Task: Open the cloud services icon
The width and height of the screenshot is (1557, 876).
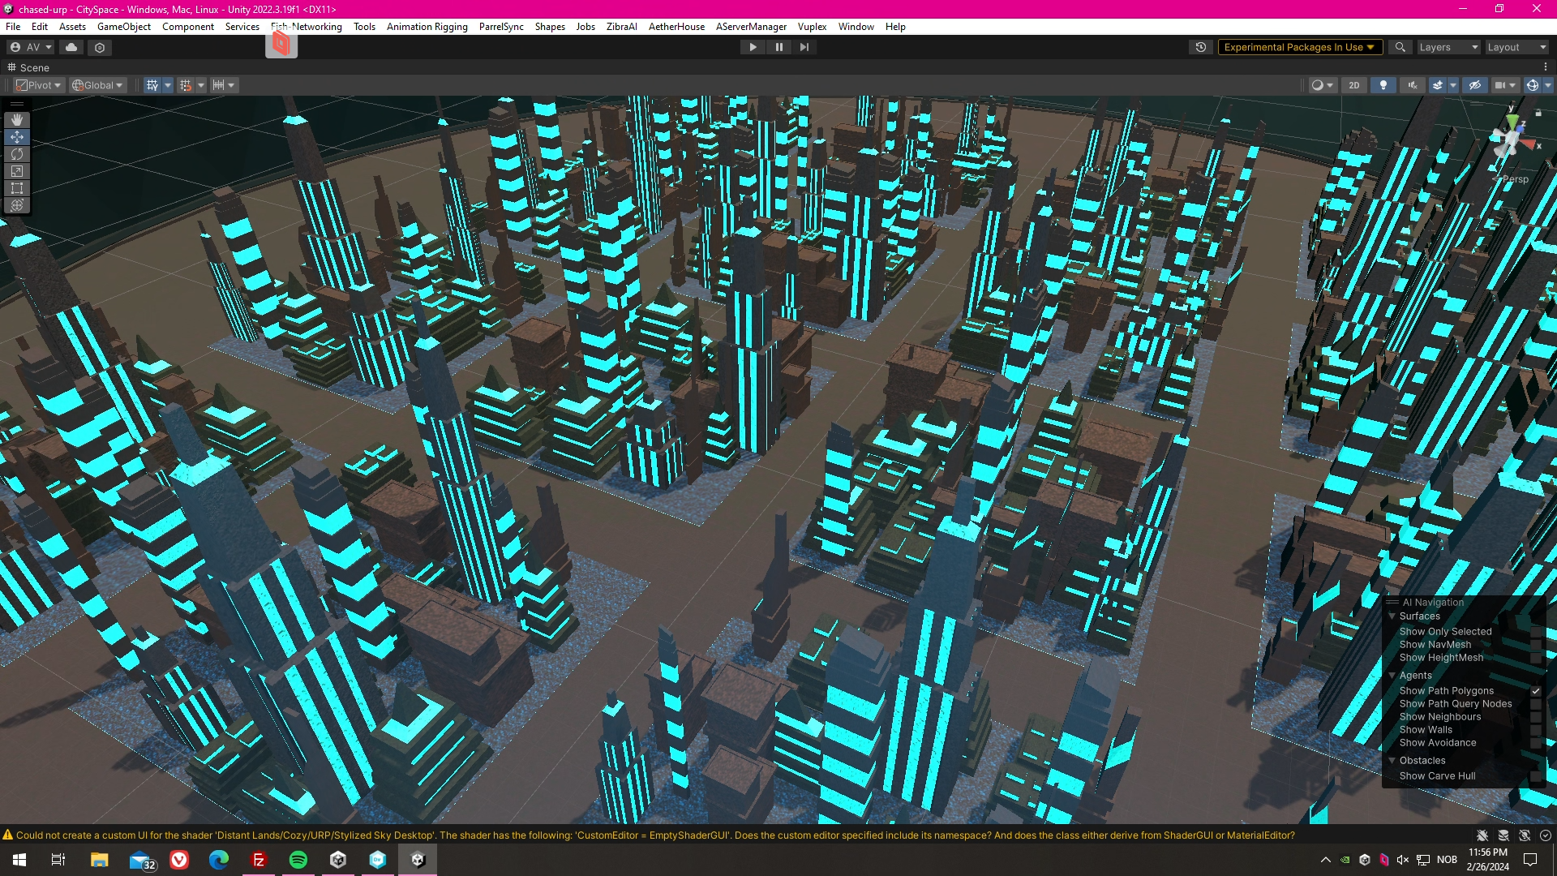Action: (x=71, y=47)
